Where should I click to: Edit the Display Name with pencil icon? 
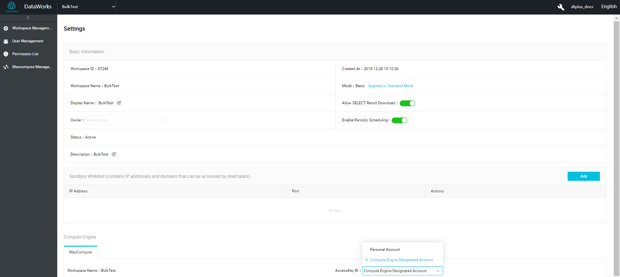(119, 103)
